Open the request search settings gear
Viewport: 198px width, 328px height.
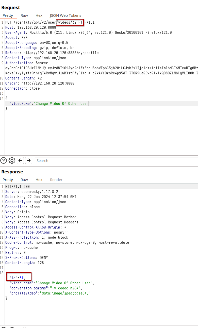pos(12,160)
